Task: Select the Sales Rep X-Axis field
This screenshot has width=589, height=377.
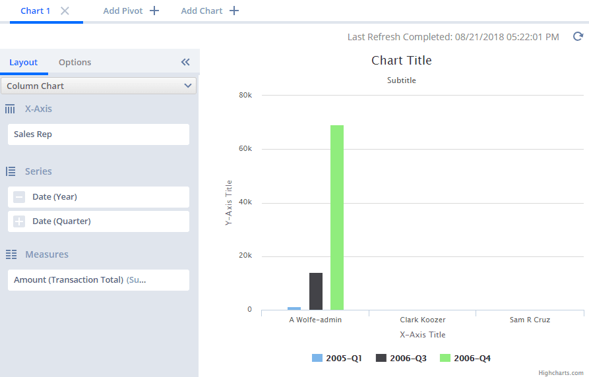Action: [x=98, y=134]
